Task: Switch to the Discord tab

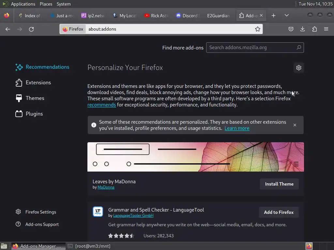Action: (x=188, y=16)
